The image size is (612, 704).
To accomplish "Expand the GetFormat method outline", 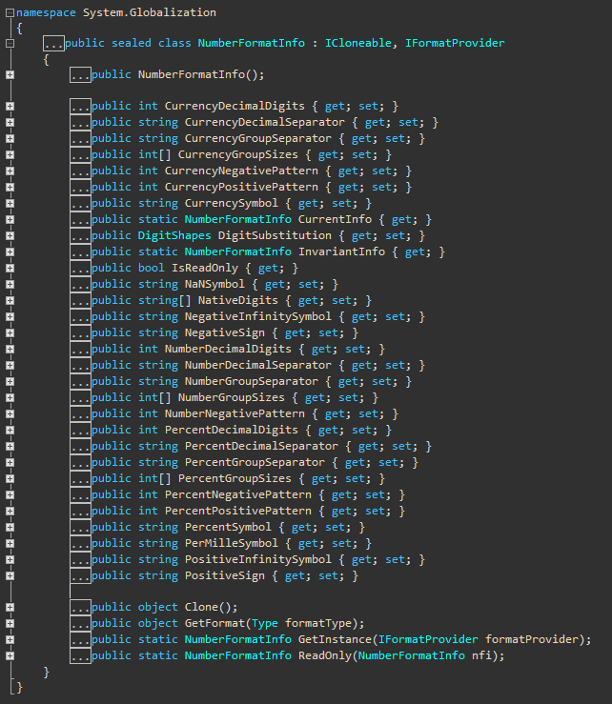I will 10,623.
